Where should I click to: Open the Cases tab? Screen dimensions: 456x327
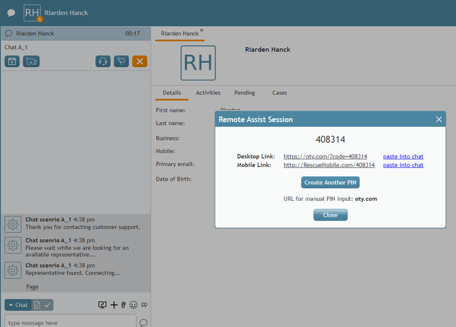280,93
